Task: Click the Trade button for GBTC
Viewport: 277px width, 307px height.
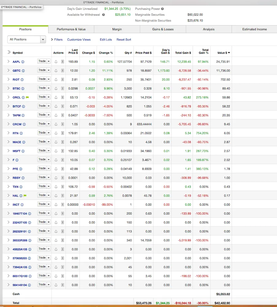Action: pyautogui.click(x=42, y=70)
